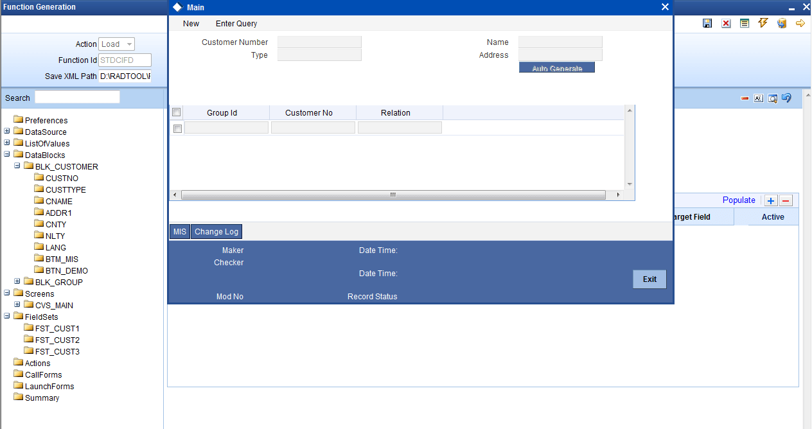Click the grid vertical scrollbar down arrow

click(x=630, y=184)
